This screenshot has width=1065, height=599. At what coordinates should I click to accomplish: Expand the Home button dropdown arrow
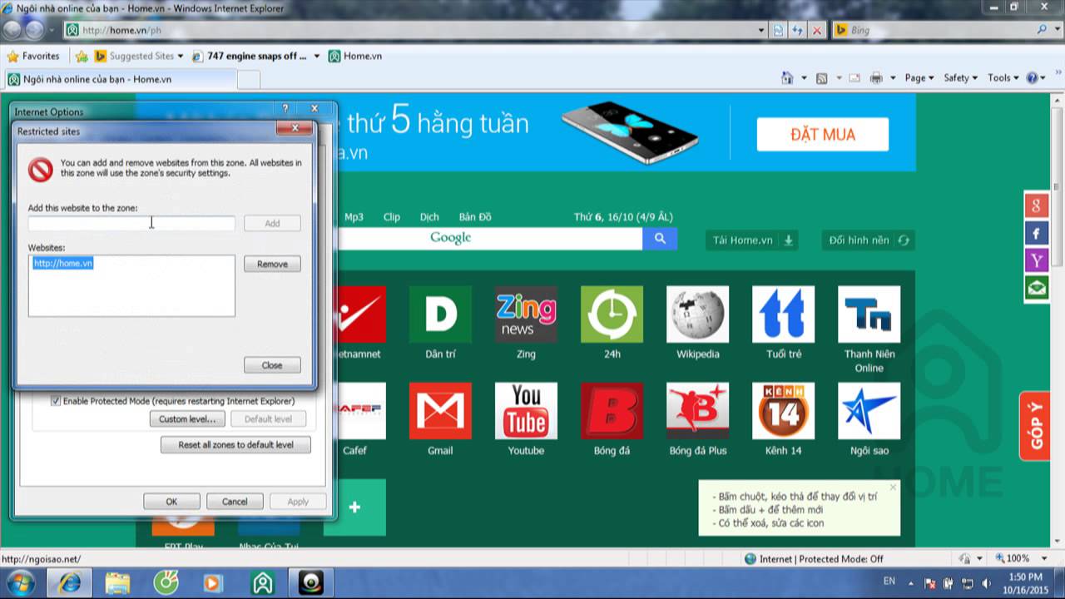click(804, 78)
